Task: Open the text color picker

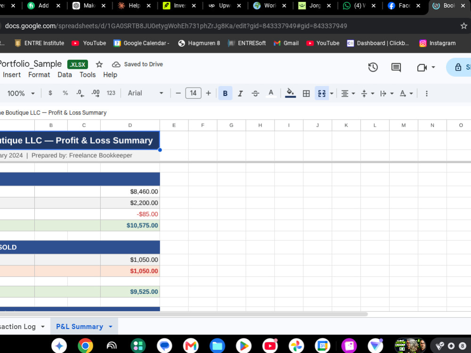Action: click(271, 93)
